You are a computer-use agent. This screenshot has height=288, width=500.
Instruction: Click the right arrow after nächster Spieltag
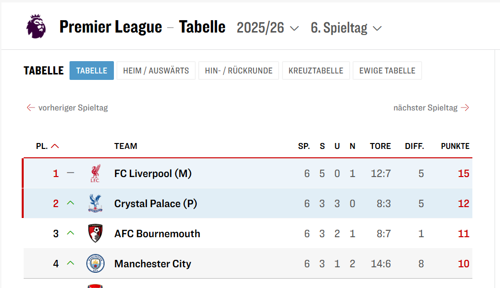point(464,108)
